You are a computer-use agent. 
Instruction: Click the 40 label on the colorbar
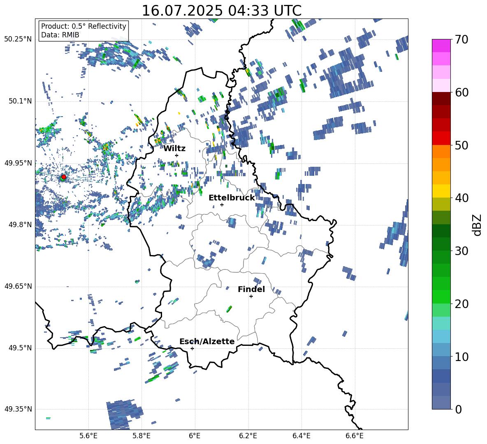(x=461, y=198)
